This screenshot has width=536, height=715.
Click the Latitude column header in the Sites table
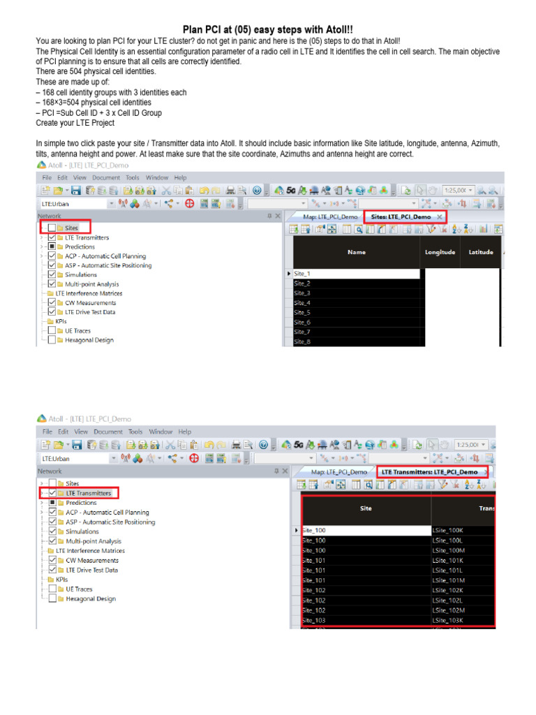(480, 251)
